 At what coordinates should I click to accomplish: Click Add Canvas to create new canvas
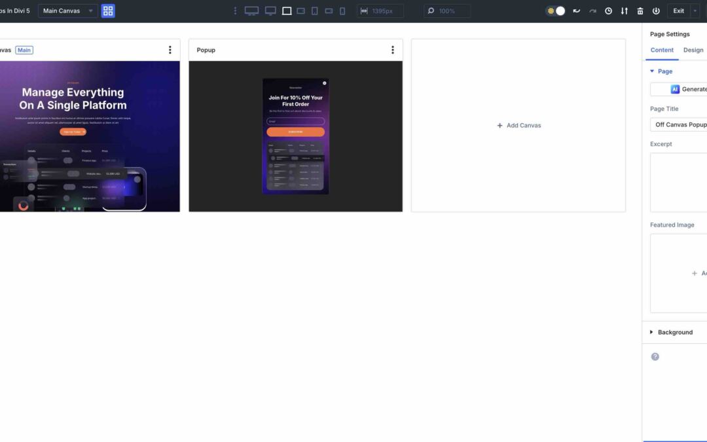tap(519, 125)
